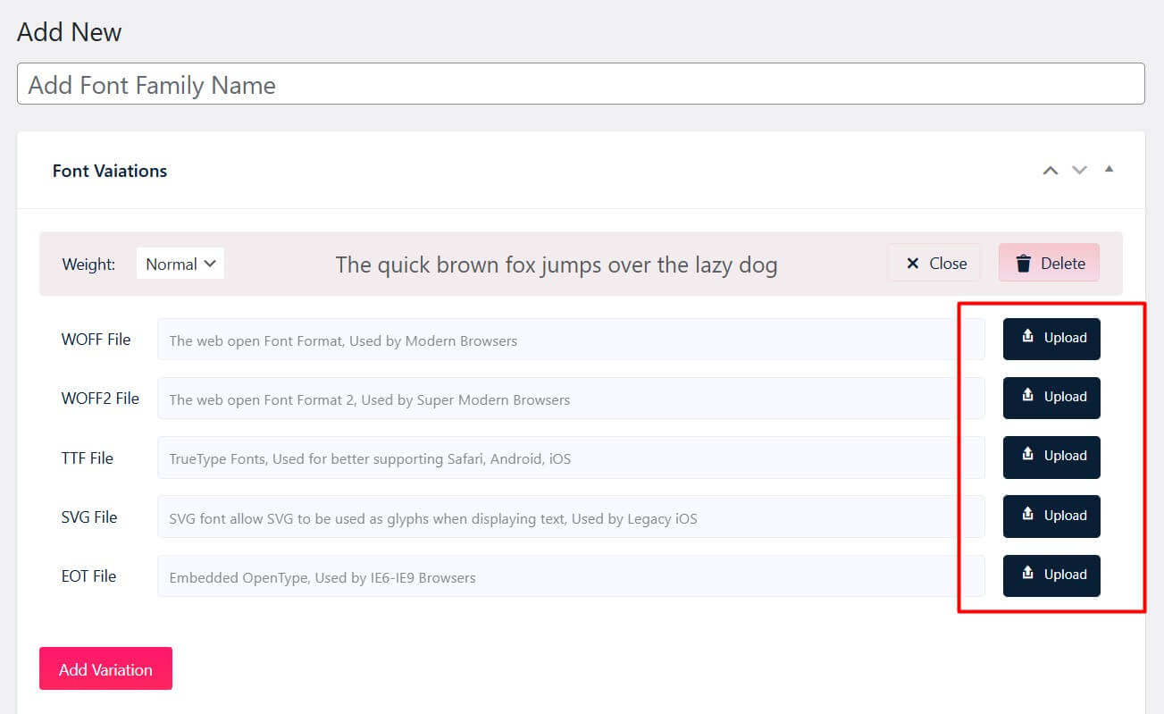Click the SVG File input field
Screen dimensions: 1164x714
571,517
